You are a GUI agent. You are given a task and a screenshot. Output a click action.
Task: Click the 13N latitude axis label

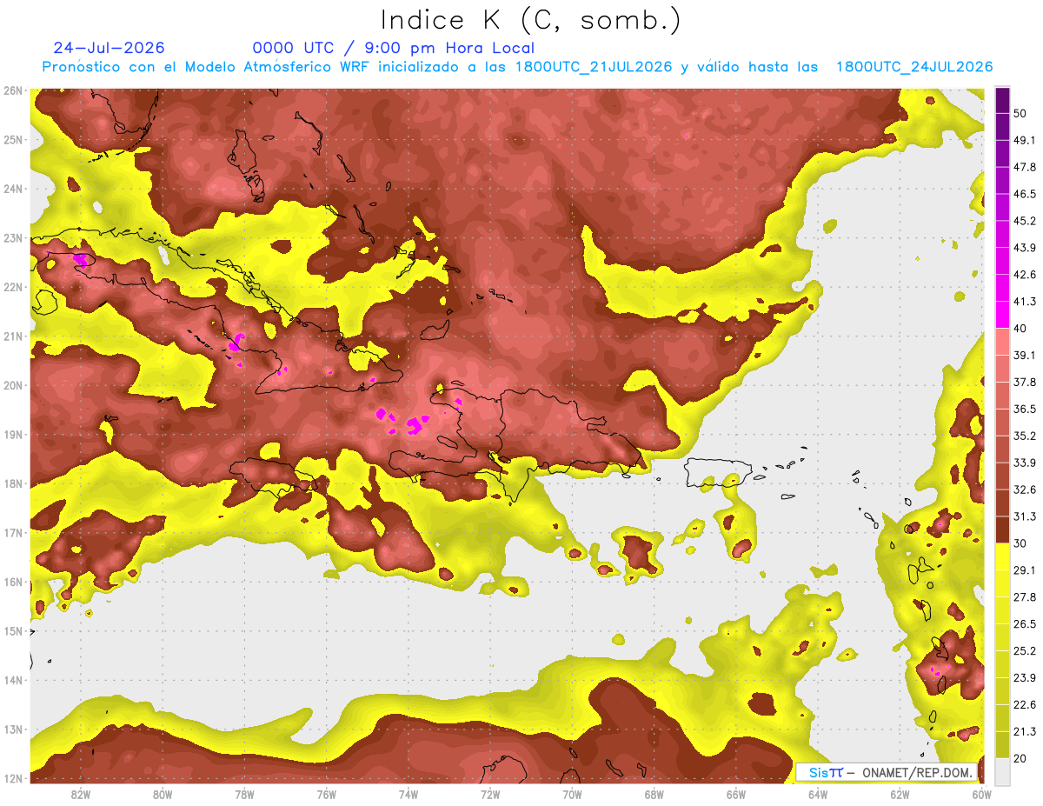13,729
